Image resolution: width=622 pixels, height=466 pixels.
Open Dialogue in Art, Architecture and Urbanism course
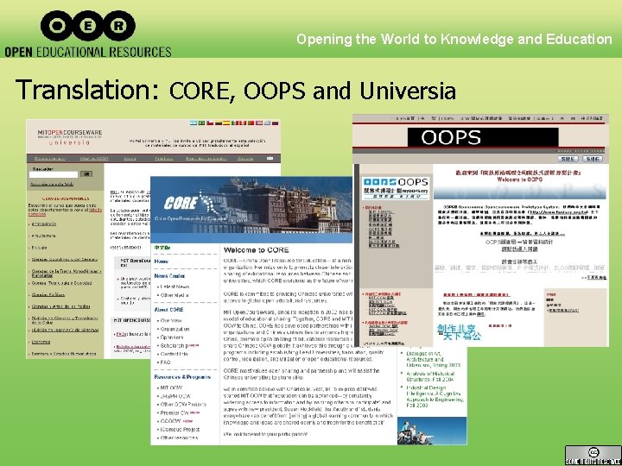pos(433,359)
